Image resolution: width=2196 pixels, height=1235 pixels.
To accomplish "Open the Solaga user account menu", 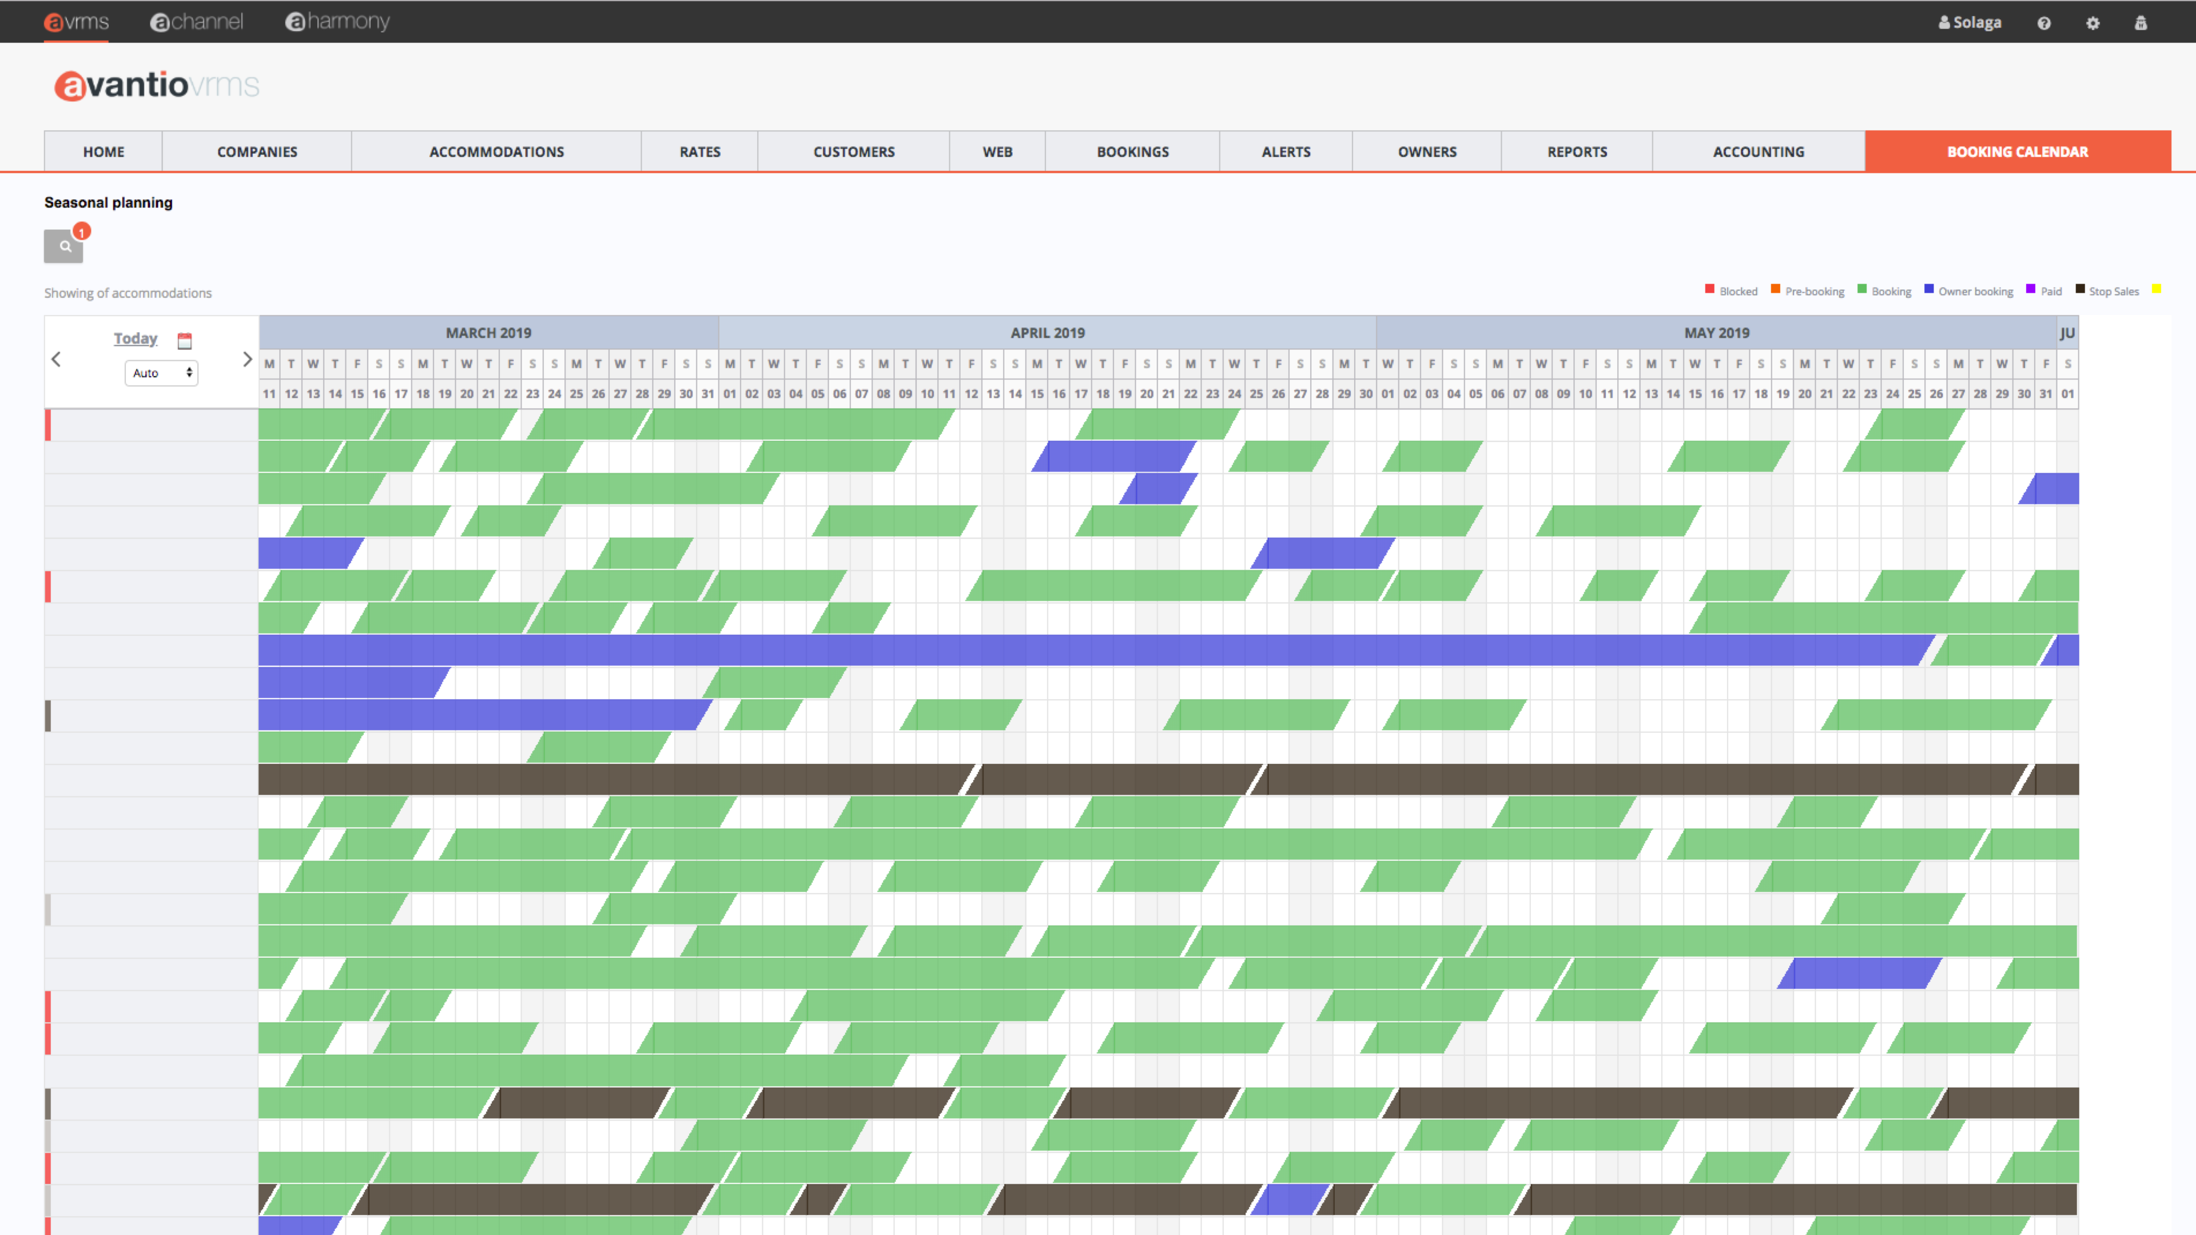I will point(1969,23).
